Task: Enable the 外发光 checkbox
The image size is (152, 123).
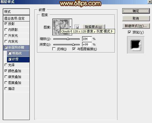Action: [x=6, y=35]
